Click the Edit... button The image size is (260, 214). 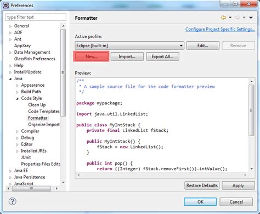[203, 46]
